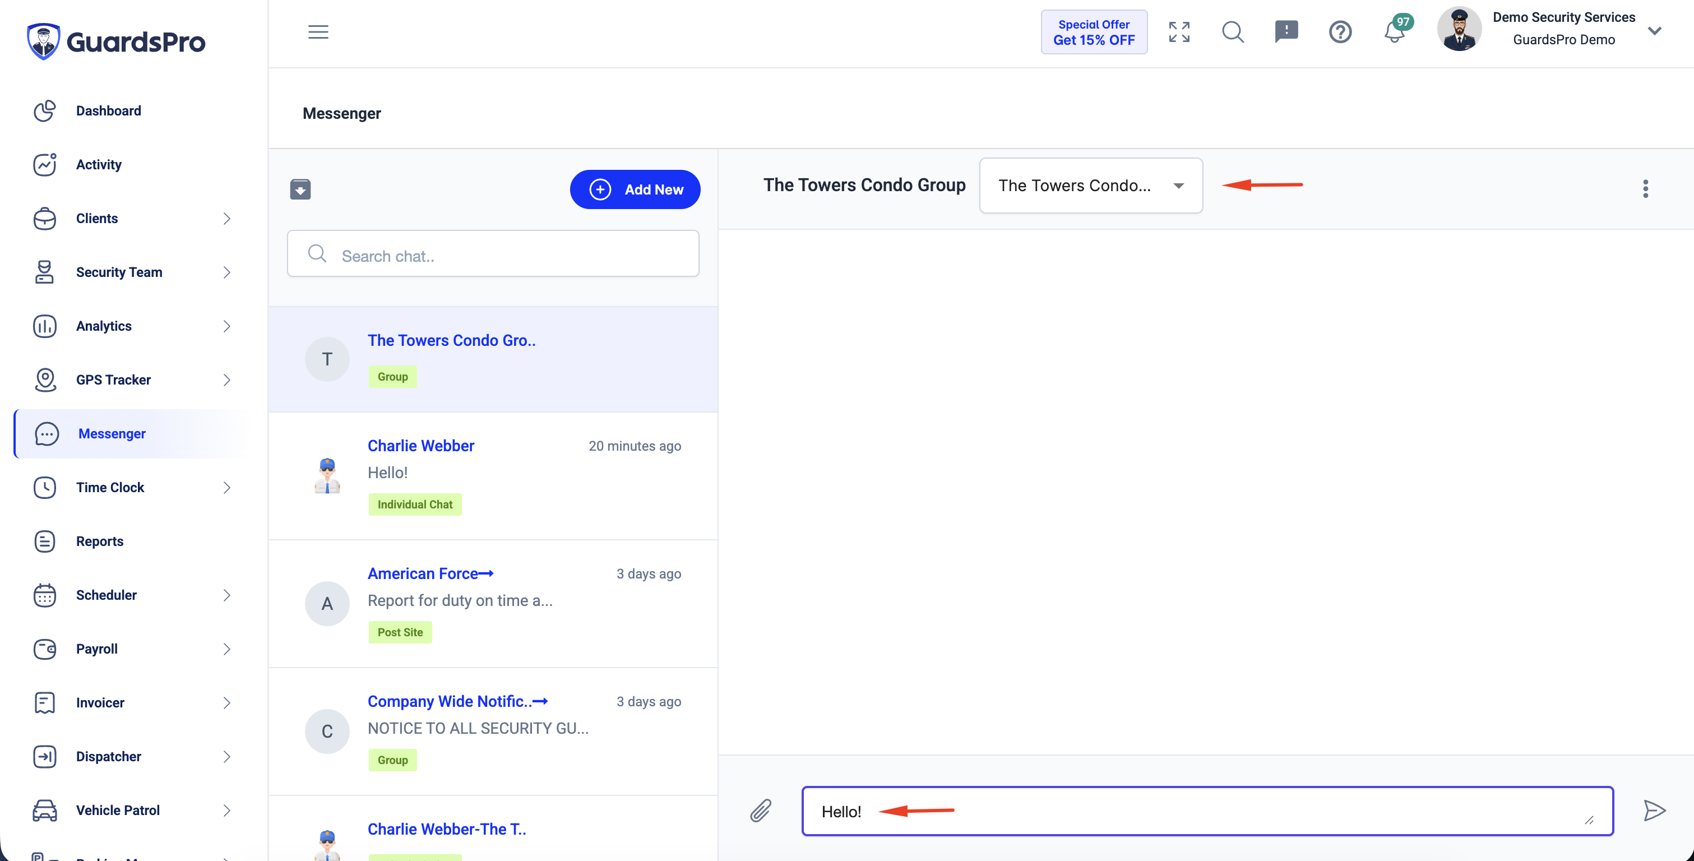Click the Time Clock icon

45,488
